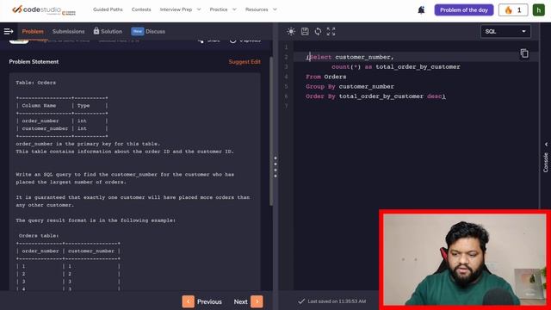Screen dimensions: 551x310
Task: Click the Previous label
Action: [x=209, y=301]
